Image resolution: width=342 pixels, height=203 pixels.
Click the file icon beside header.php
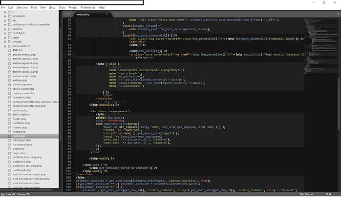[10, 127]
